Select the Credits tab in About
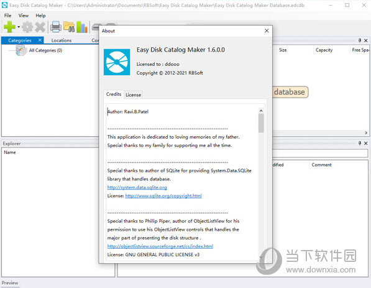This screenshot has height=288, width=371. tap(114, 95)
